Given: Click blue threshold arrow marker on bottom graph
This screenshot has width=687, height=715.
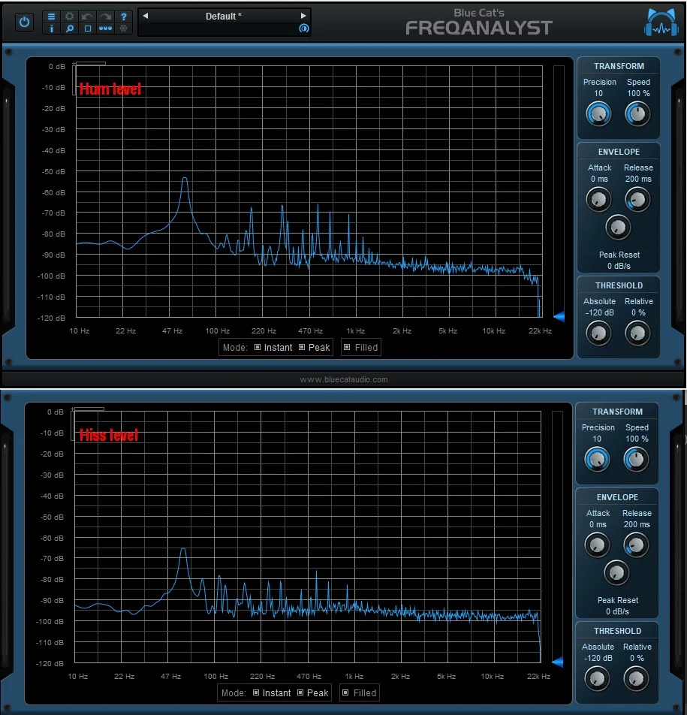Looking at the screenshot, I should click(558, 662).
